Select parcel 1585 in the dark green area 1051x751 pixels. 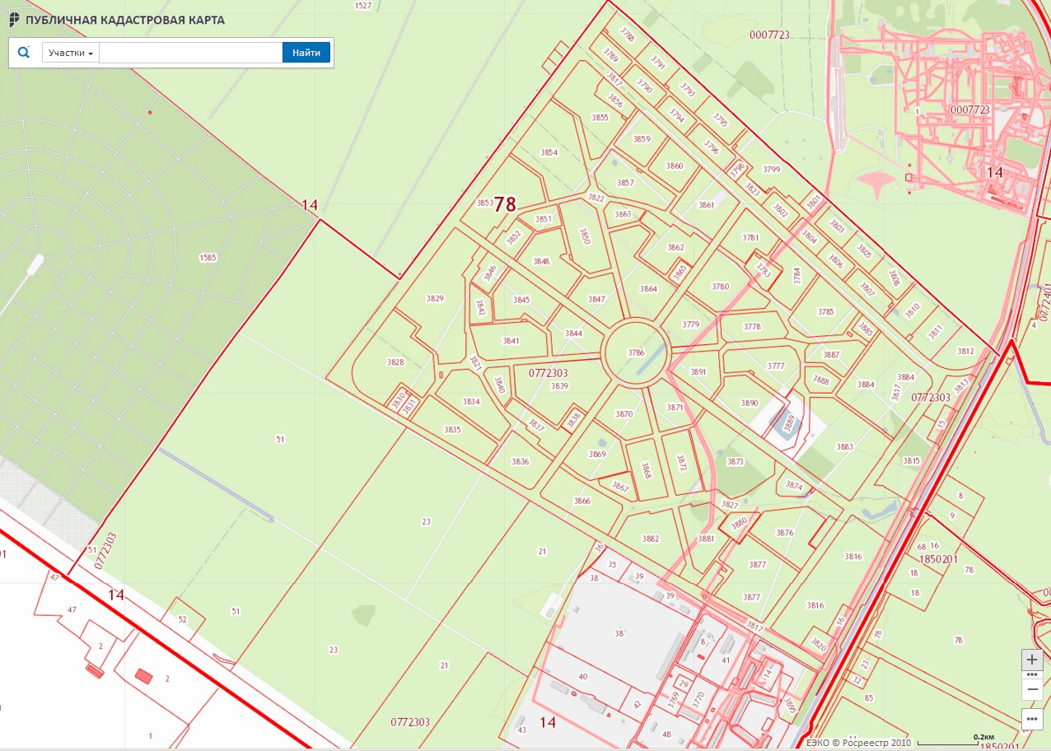[x=208, y=258]
